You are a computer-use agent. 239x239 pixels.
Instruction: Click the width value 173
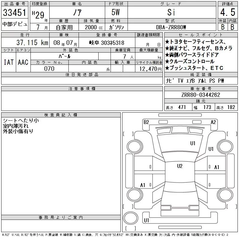tap(207, 107)
